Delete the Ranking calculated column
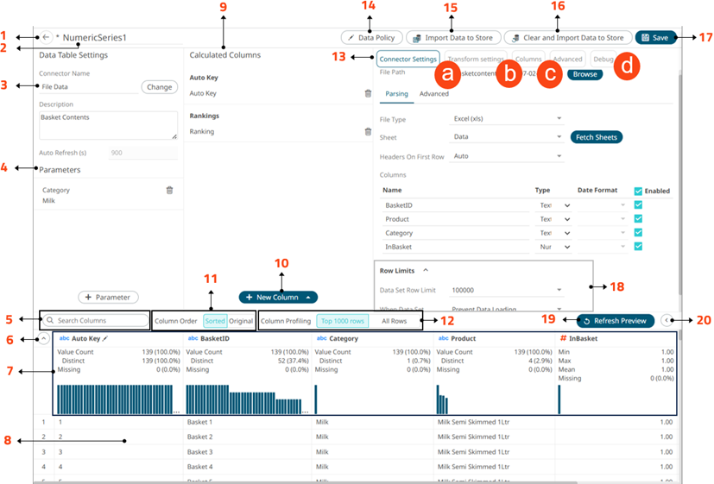 368,131
